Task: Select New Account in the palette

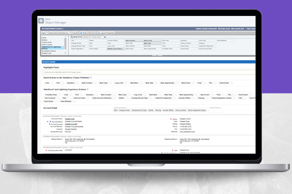Action: [134, 40]
